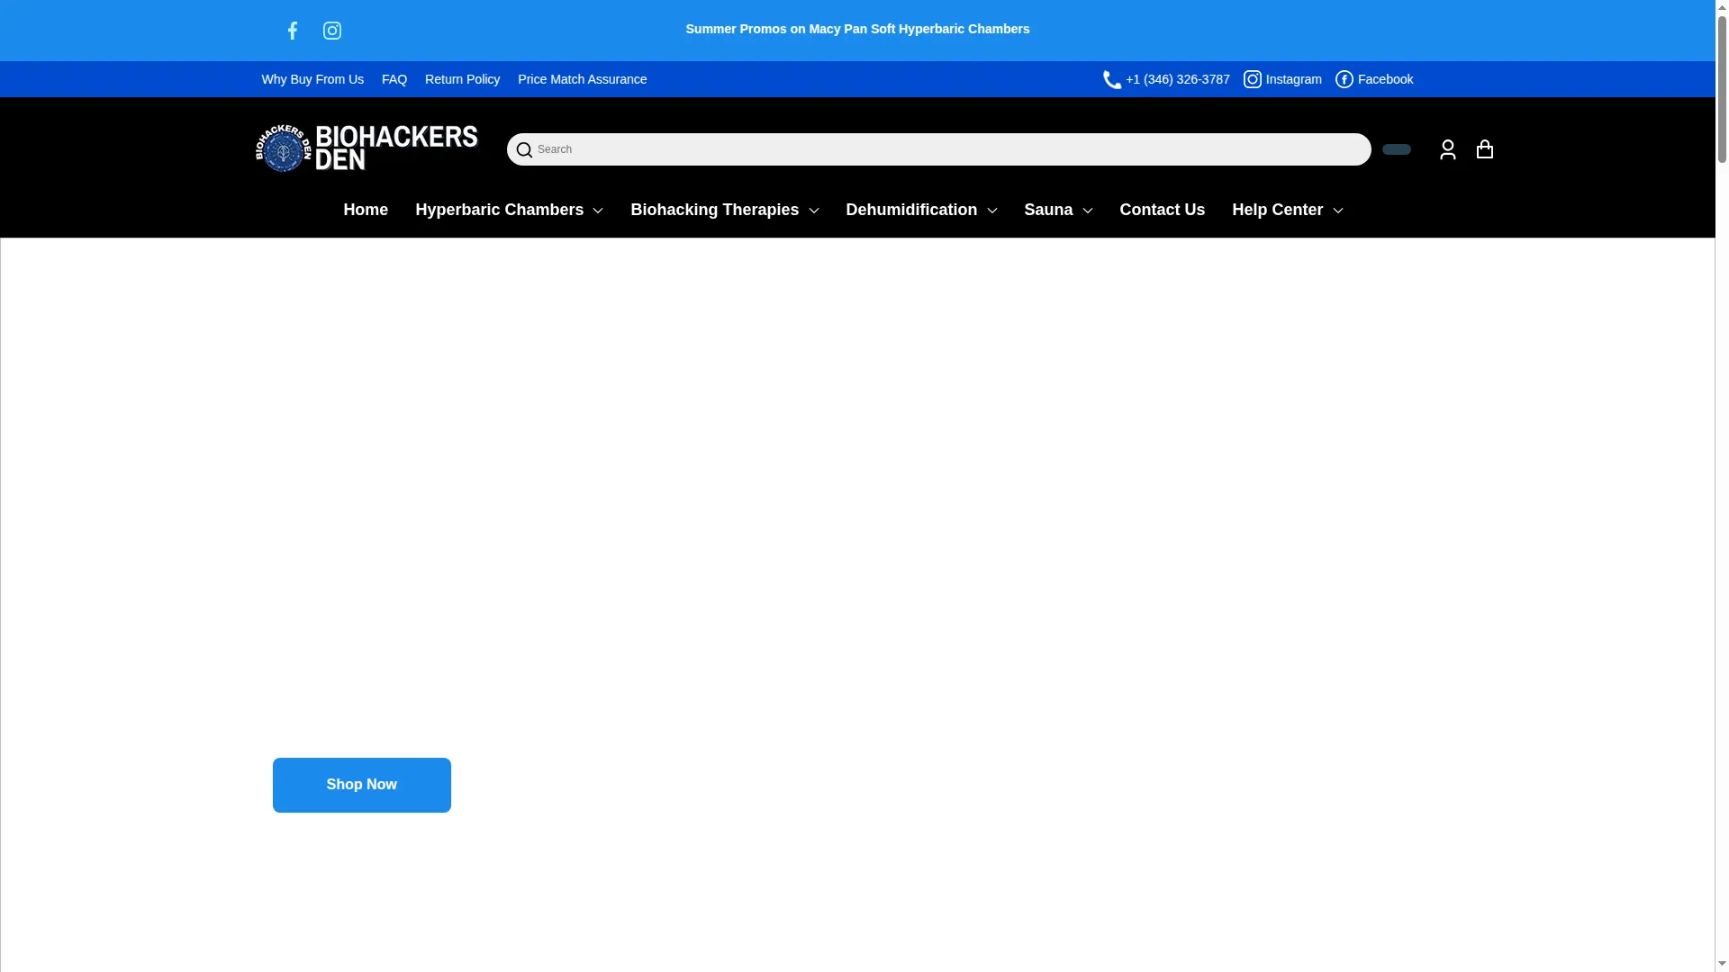1729x972 pixels.
Task: Click the dark pill toggle beside search
Action: click(1397, 149)
